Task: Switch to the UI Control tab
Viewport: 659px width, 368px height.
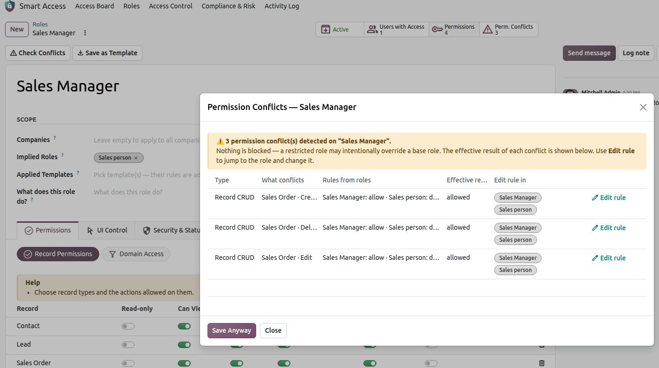Action: 107,230
